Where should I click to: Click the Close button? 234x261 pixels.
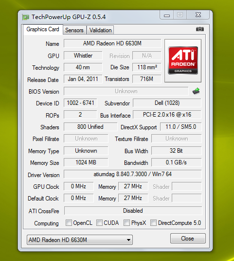coord(188,239)
